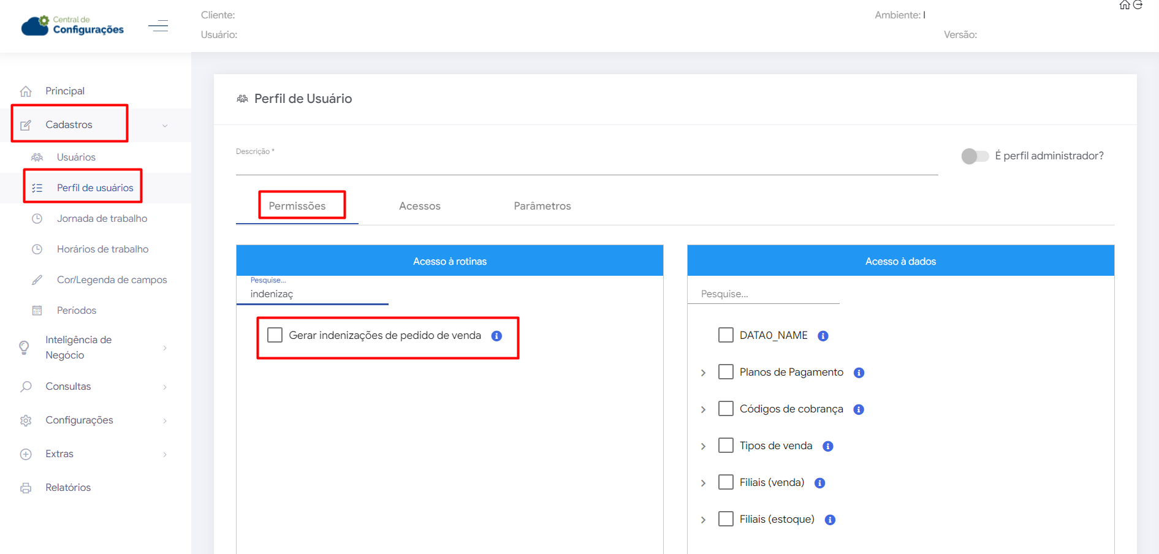Check Gerar indenizações de pedido de venda box

point(275,335)
